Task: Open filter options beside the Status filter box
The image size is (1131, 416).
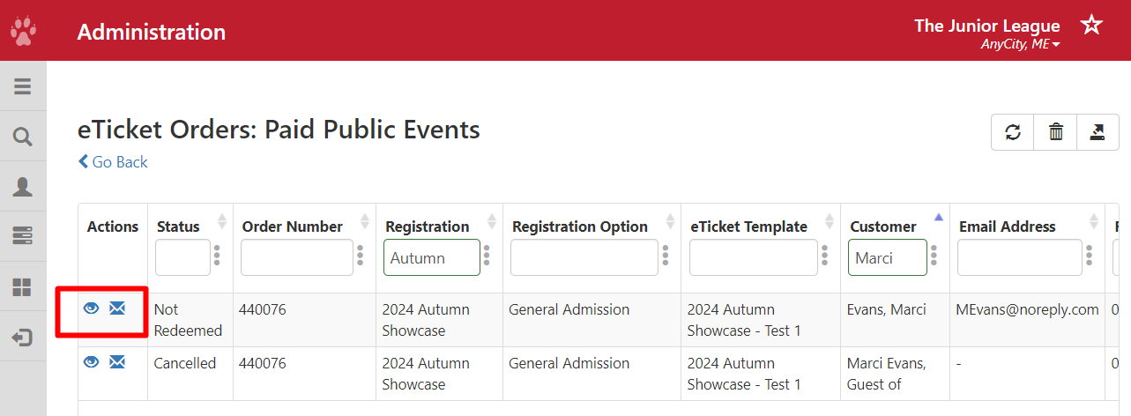Action: pyautogui.click(x=217, y=257)
